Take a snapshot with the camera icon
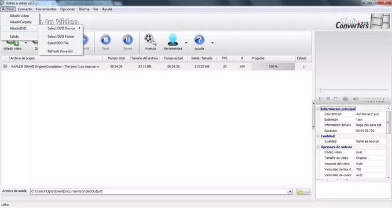Image resolution: width=392 pixels, height=208 pixels. (x=346, y=99)
